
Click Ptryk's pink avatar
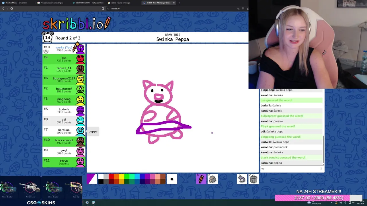(x=80, y=162)
